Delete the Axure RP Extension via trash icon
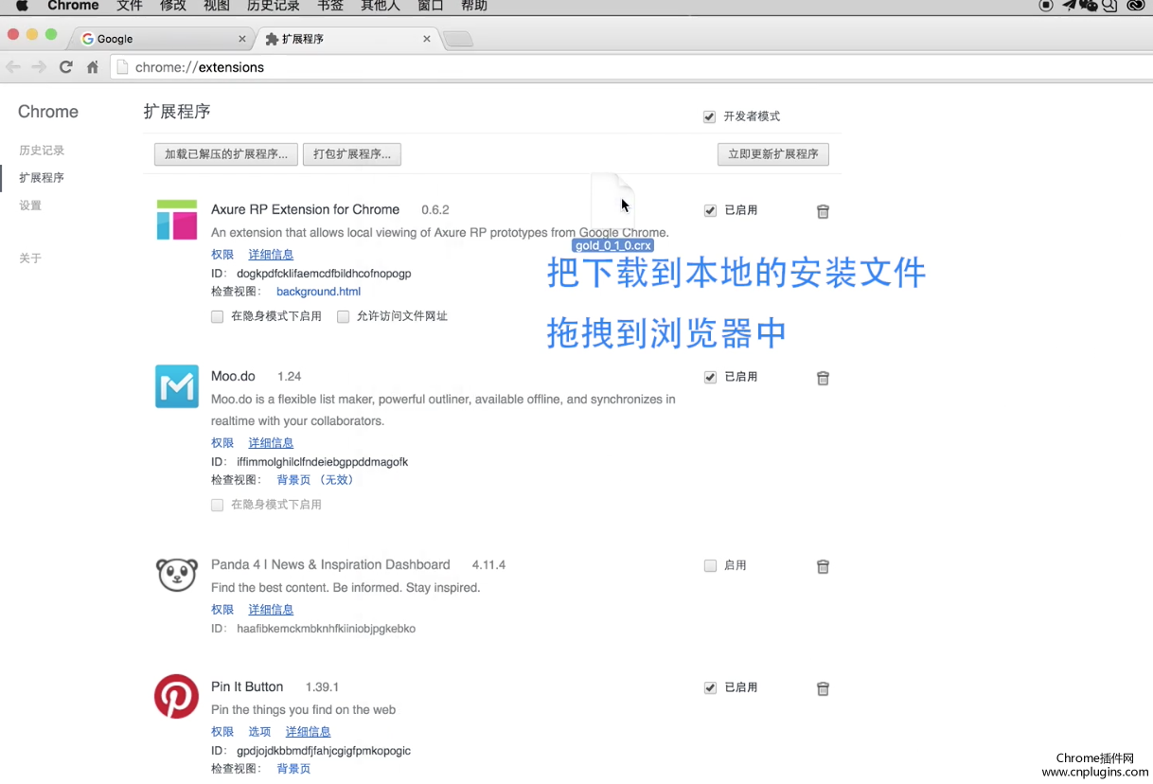 coord(823,212)
